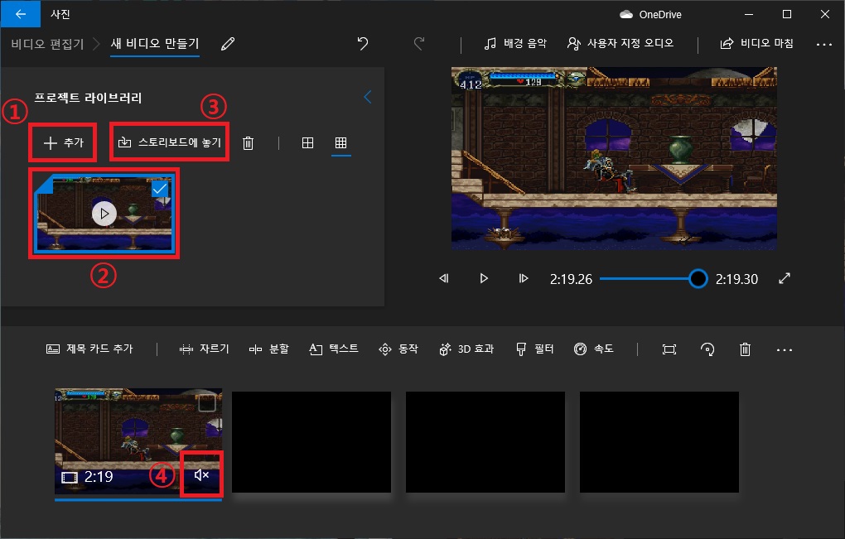Viewport: 845px width, 539px height.
Task: Click 추가 to add media
Action: pos(64,142)
